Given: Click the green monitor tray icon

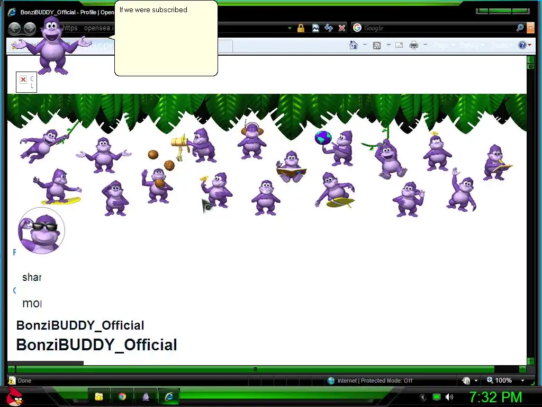Looking at the screenshot, I should click(x=437, y=397).
